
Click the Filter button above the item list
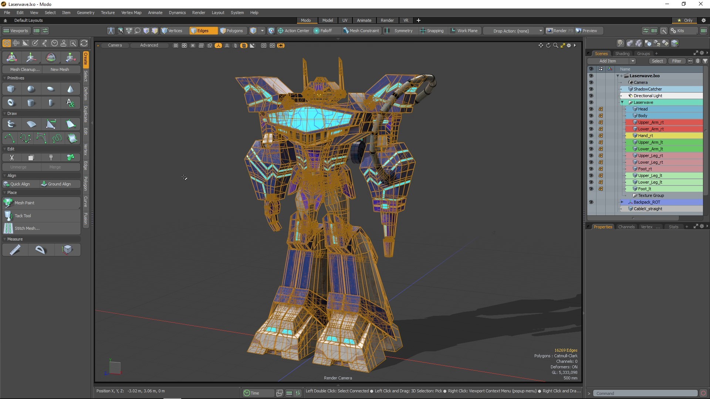coord(677,61)
